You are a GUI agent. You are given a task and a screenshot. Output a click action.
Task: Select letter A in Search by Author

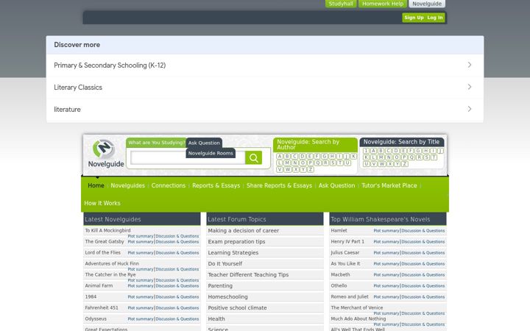280,156
